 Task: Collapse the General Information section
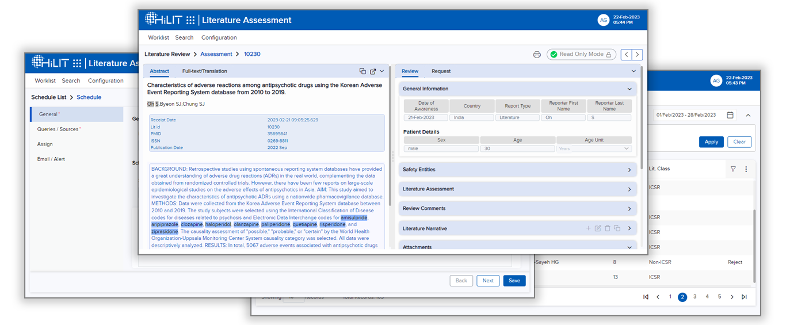point(629,89)
